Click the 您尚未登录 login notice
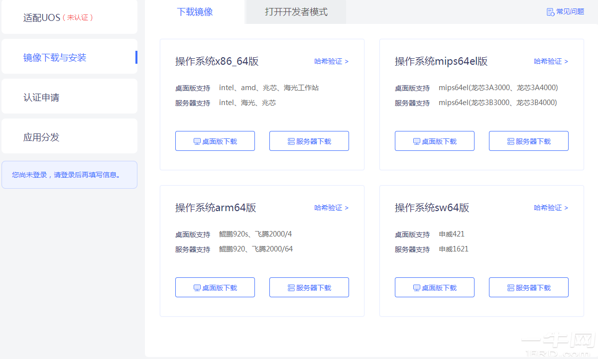Viewport: 598px width, 359px height. click(x=69, y=175)
